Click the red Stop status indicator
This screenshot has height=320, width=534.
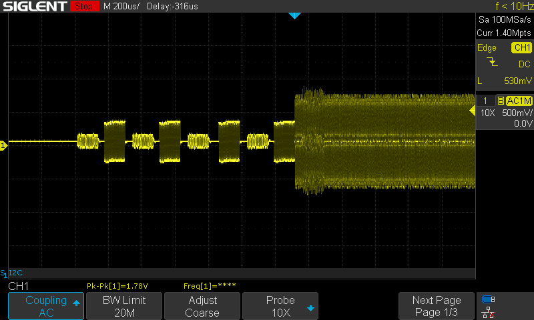84,6
